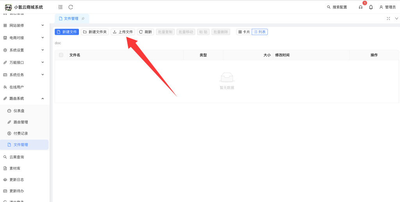Screen dimensions: 400x202
Task: Switch to 卡片 card view
Action: pyautogui.click(x=244, y=32)
